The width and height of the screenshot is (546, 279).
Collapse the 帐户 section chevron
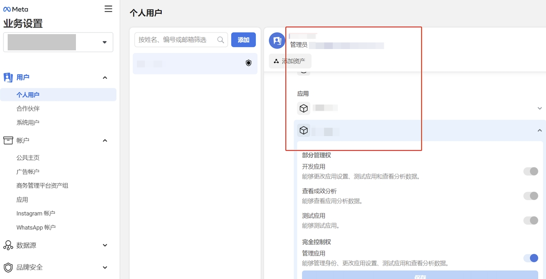coord(105,141)
